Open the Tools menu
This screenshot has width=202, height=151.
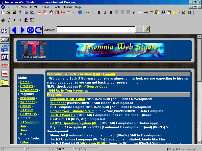pos(57,7)
